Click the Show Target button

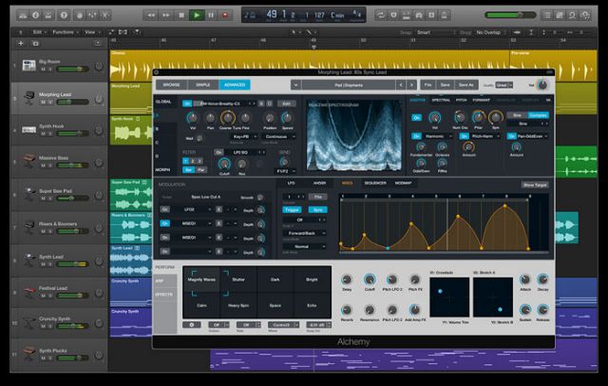click(x=535, y=185)
